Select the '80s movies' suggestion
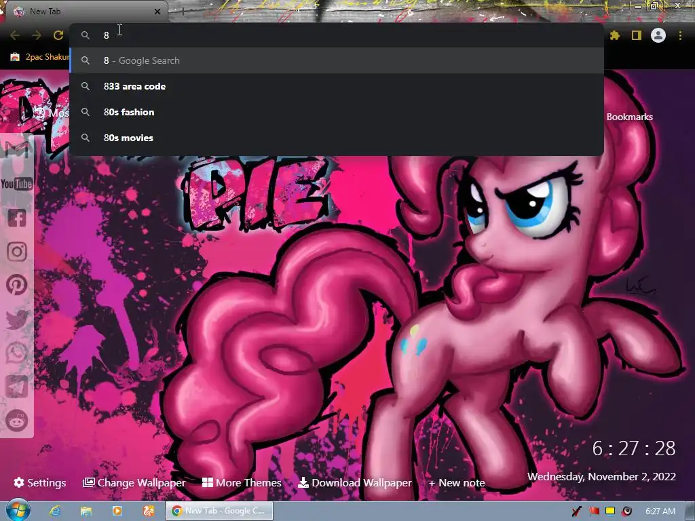Screen dimensions: 695x521 337,138
